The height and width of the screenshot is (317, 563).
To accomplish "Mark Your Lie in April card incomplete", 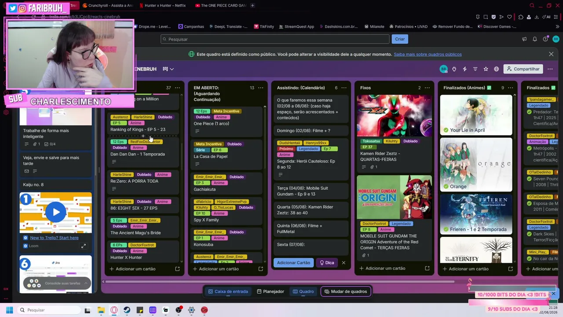I will click(x=446, y=130).
